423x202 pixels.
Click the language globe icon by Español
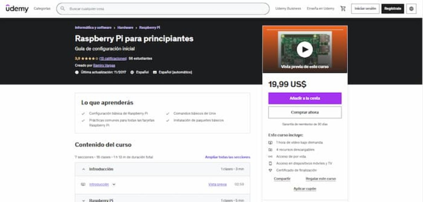pos(132,72)
